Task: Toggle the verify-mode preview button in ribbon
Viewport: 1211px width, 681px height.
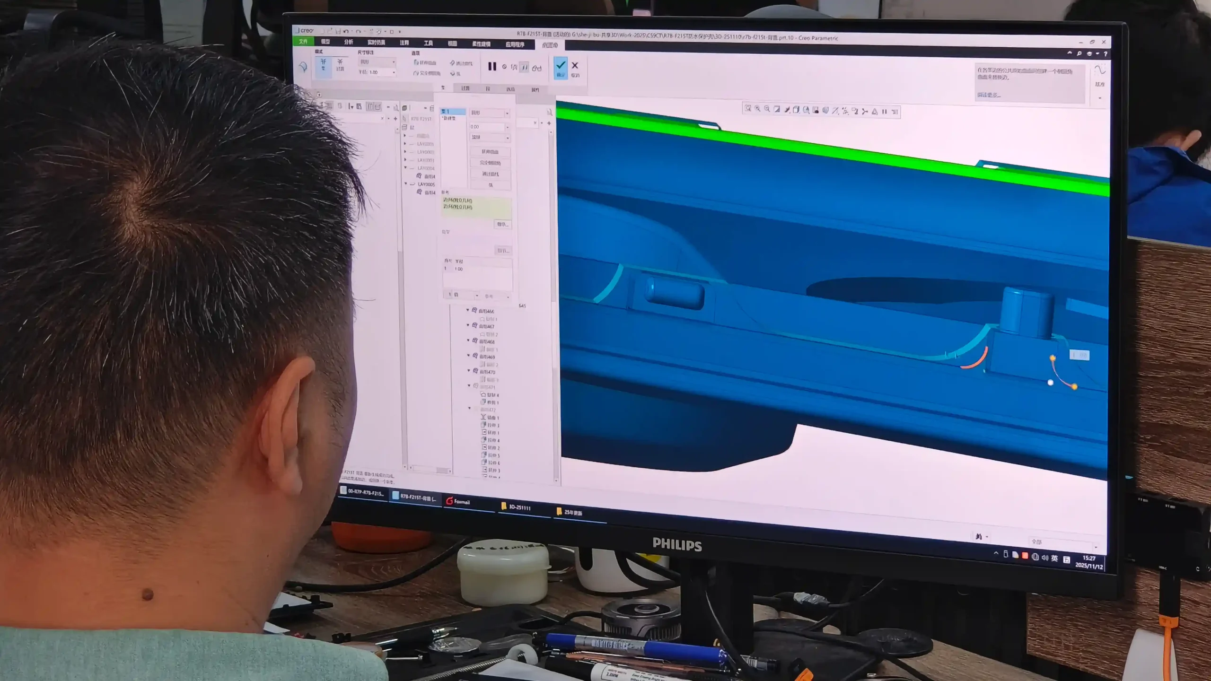Action: click(x=524, y=68)
